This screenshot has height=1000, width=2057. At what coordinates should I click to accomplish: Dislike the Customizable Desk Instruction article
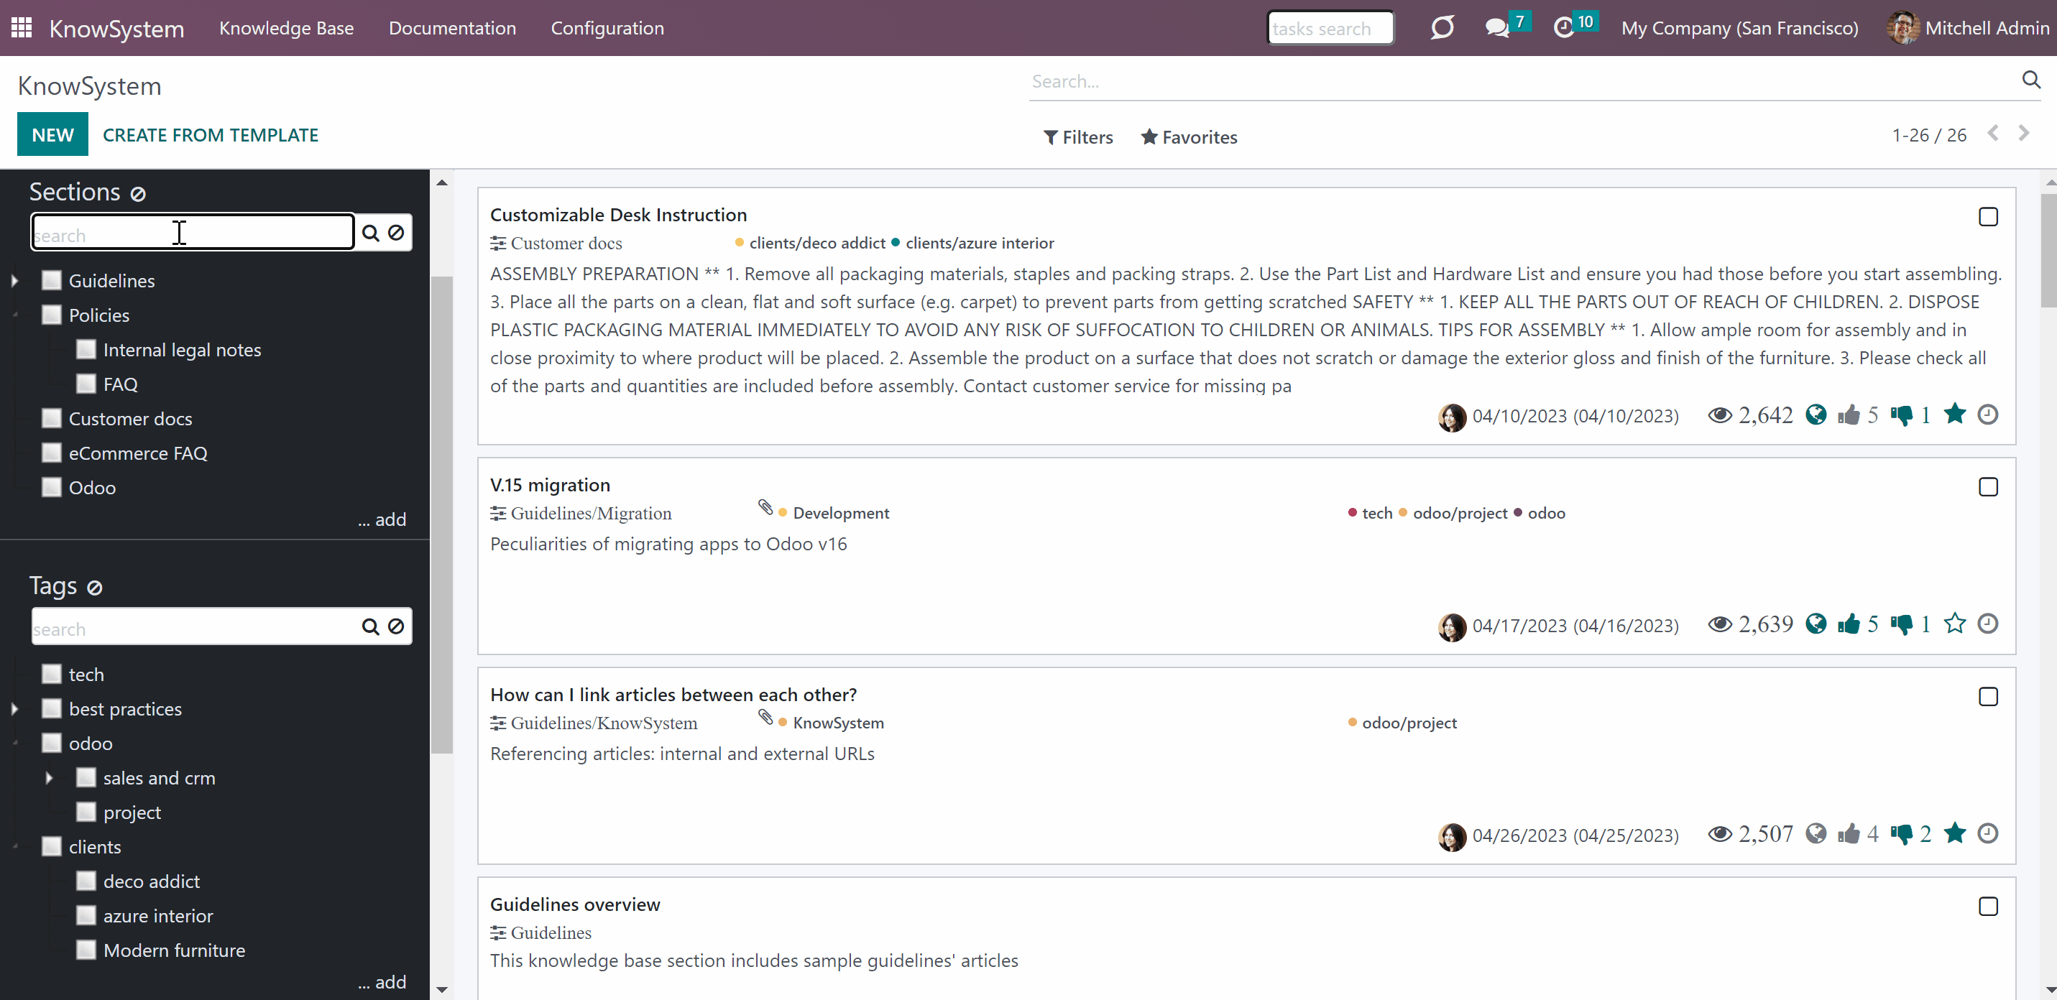[x=1901, y=416]
